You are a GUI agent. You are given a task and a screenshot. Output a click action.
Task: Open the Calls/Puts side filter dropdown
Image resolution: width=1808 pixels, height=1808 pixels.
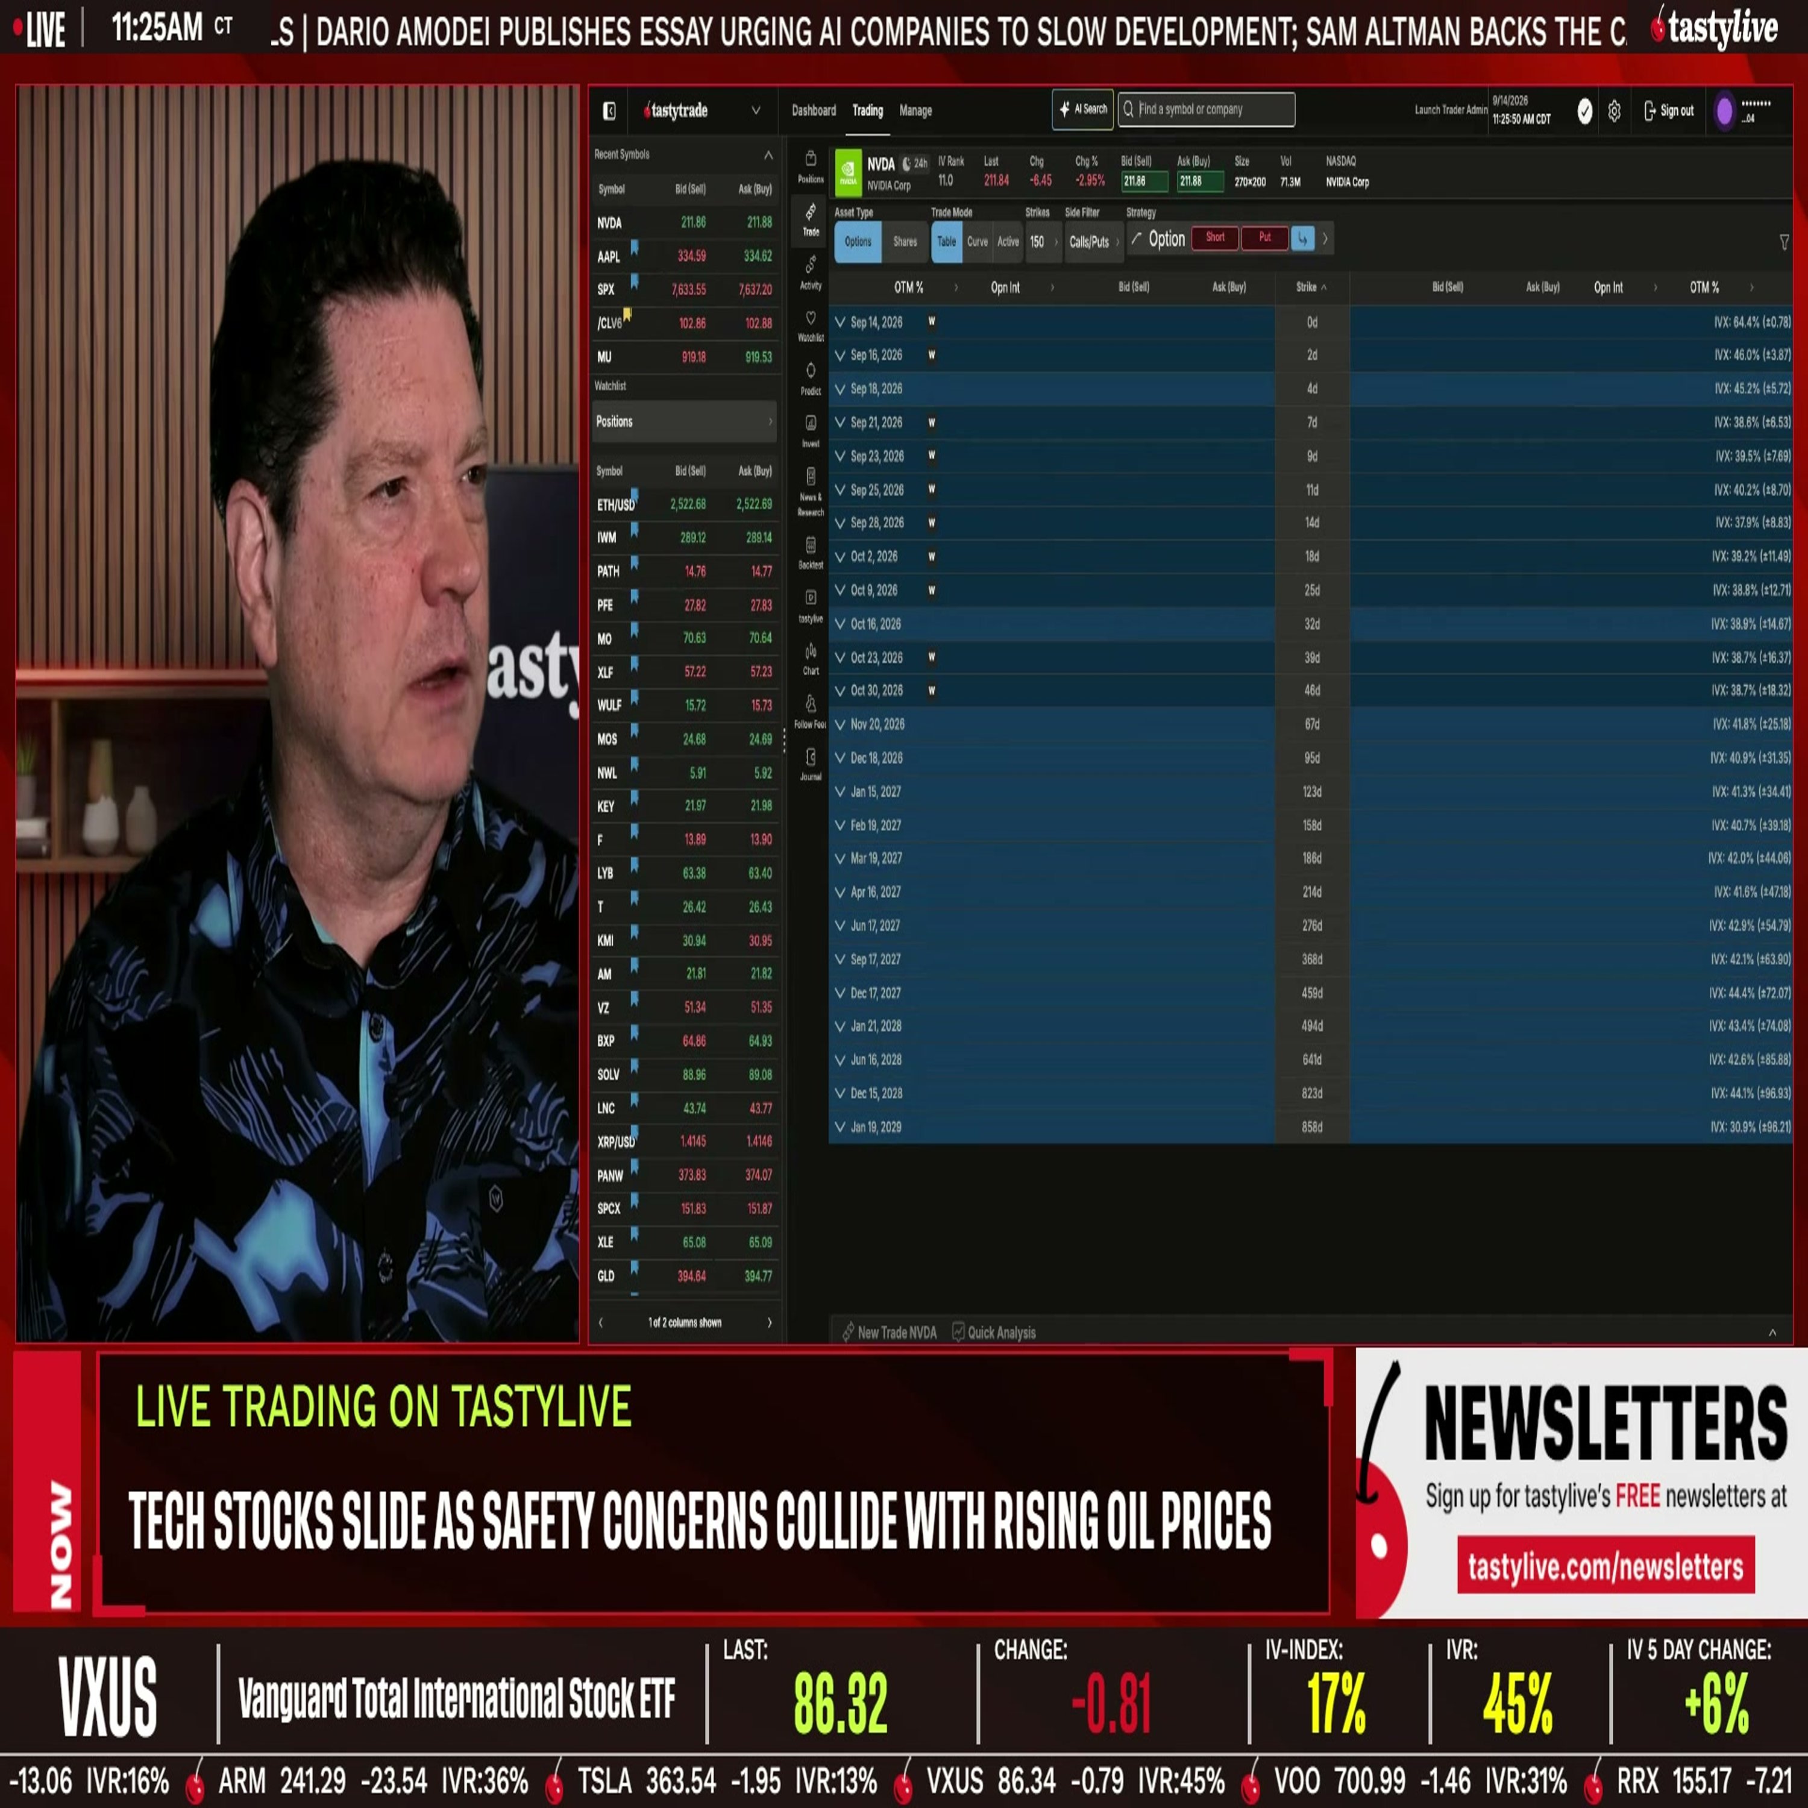pyautogui.click(x=1092, y=242)
